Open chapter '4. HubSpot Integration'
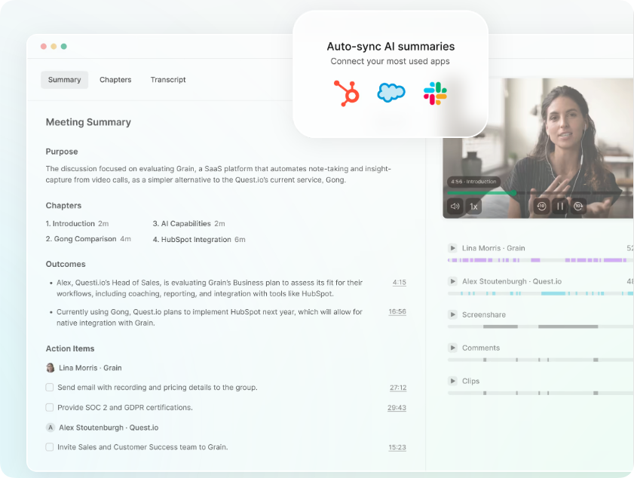The width and height of the screenshot is (634, 478). (x=199, y=240)
